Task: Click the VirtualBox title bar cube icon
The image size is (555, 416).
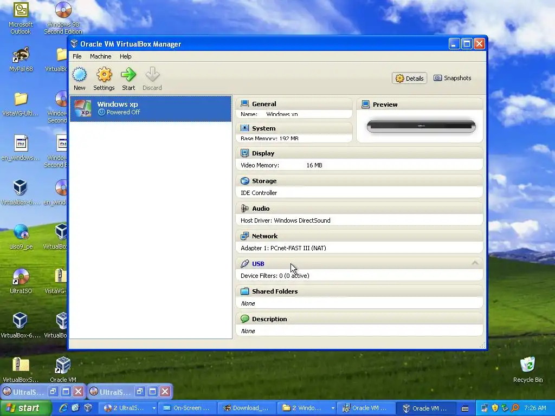Action: point(74,43)
